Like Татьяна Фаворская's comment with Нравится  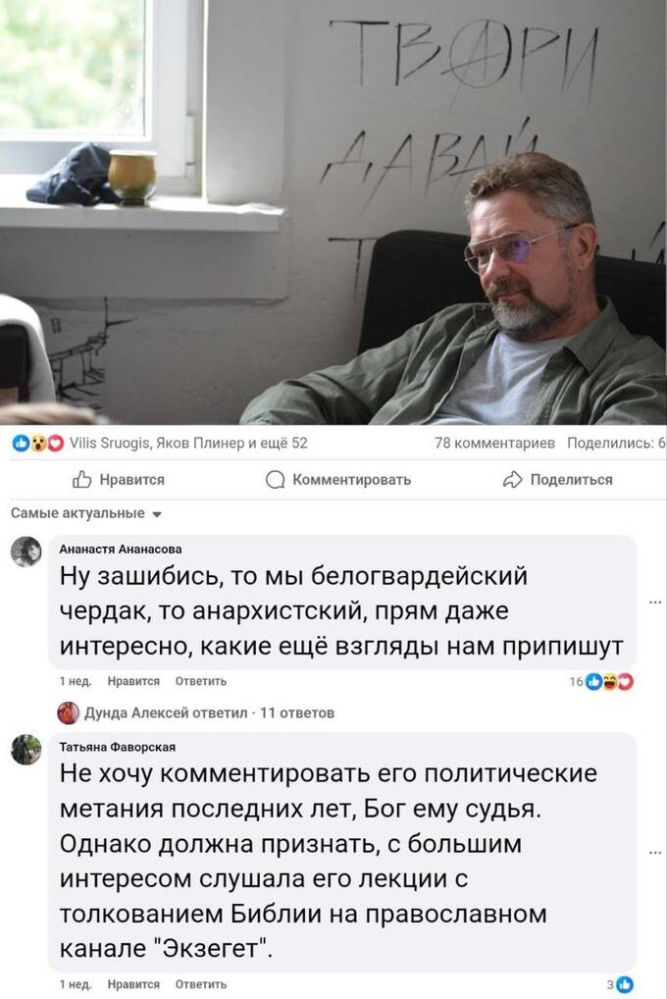click(x=133, y=984)
